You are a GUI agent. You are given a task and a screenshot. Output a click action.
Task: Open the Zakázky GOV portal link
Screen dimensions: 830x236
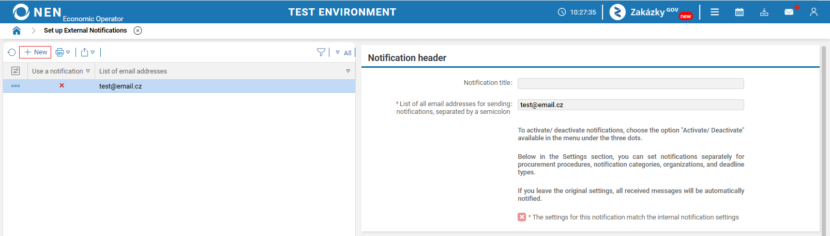[x=651, y=12]
